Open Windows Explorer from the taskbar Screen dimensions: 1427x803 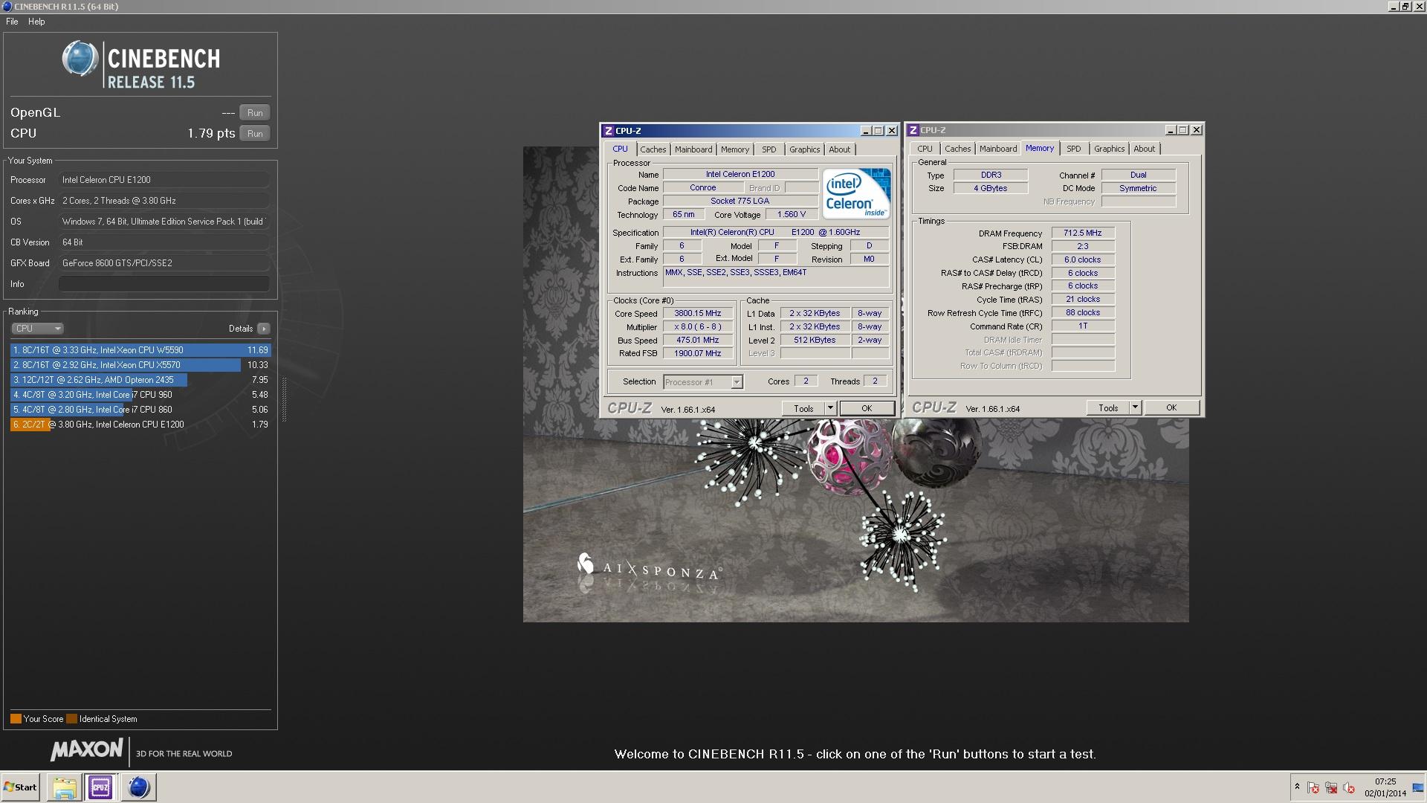click(x=64, y=787)
